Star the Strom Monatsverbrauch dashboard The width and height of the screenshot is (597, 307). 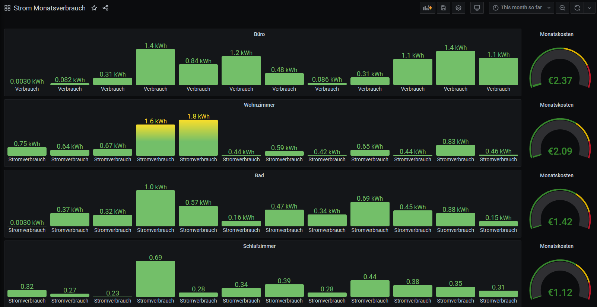(x=94, y=8)
